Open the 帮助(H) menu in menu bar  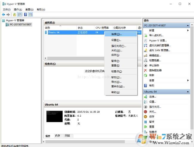[x=41, y=10]
